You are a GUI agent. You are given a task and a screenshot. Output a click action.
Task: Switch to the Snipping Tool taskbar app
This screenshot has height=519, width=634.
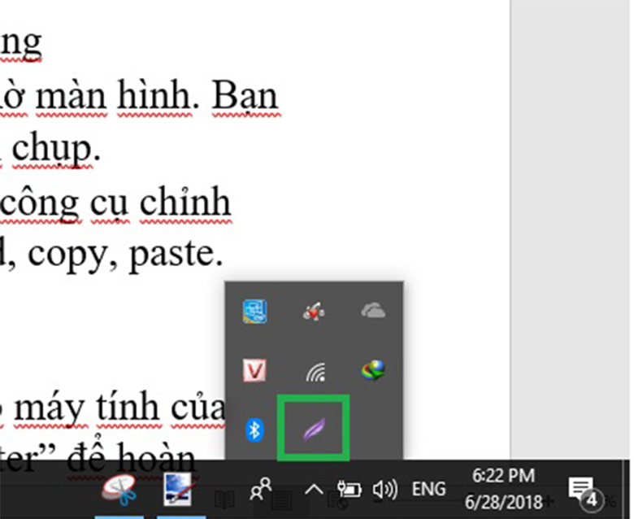[x=119, y=490]
